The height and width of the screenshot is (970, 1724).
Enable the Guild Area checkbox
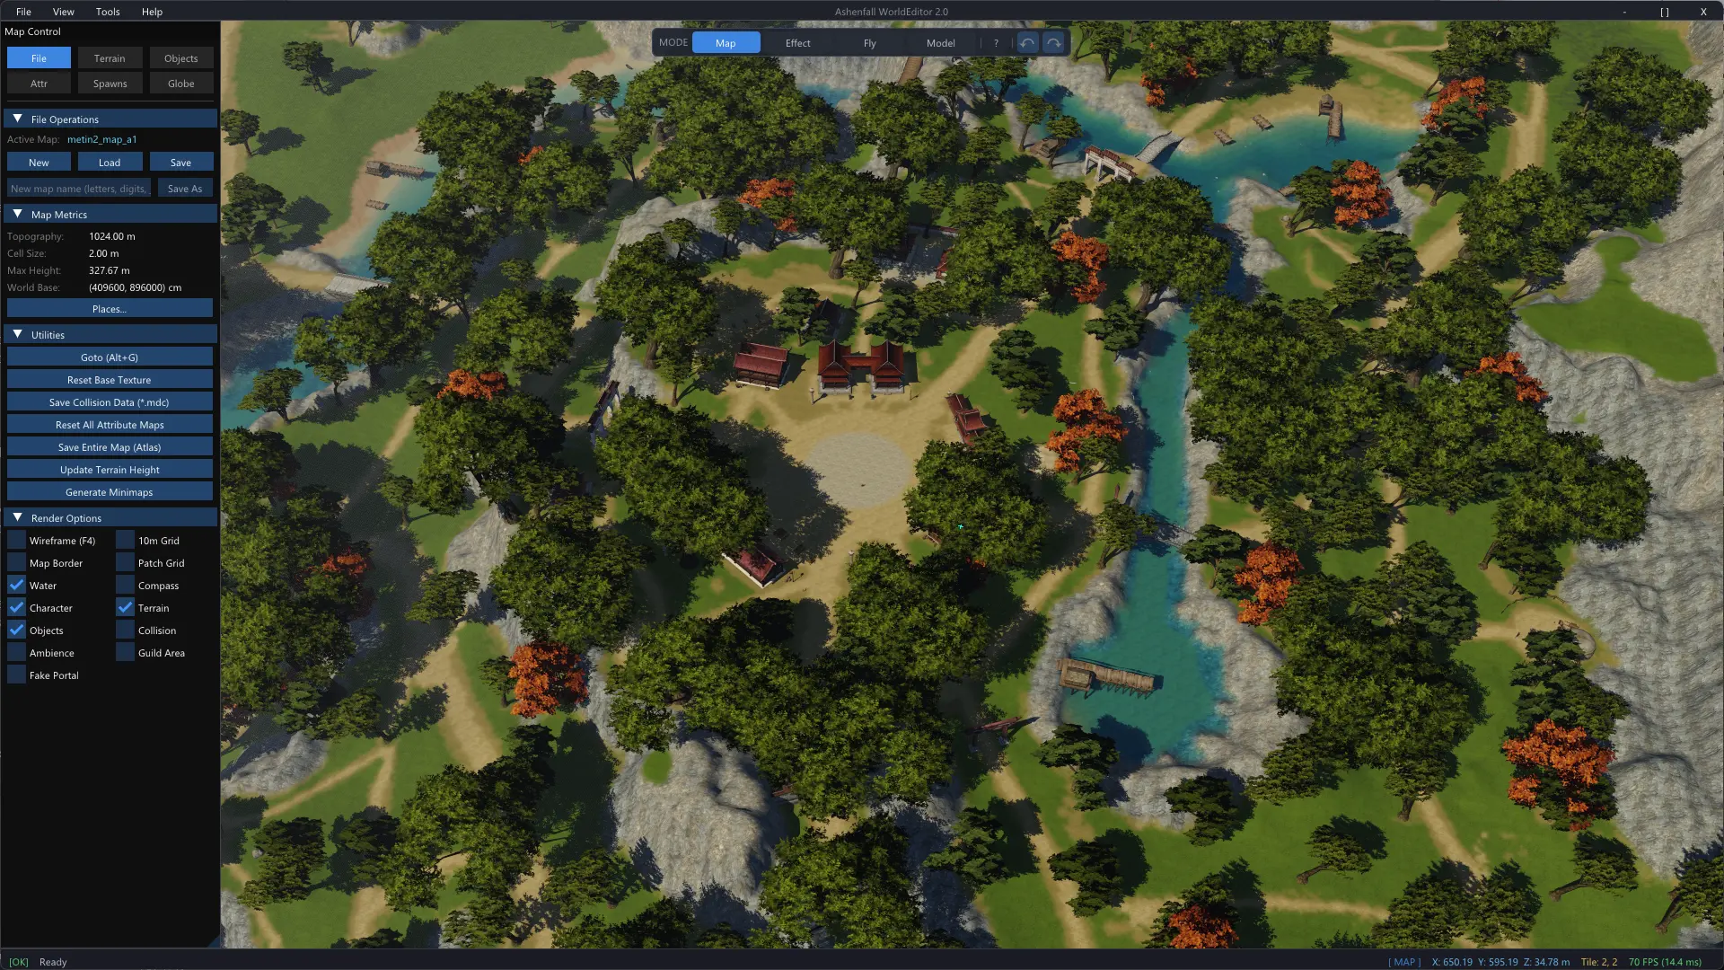coord(125,652)
